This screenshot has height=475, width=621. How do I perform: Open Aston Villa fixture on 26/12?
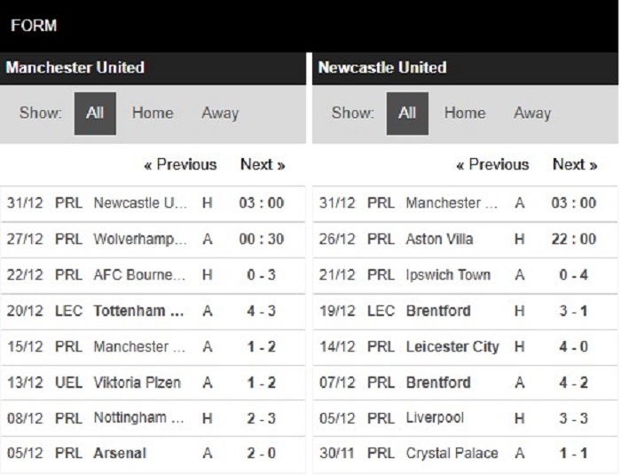point(439,240)
